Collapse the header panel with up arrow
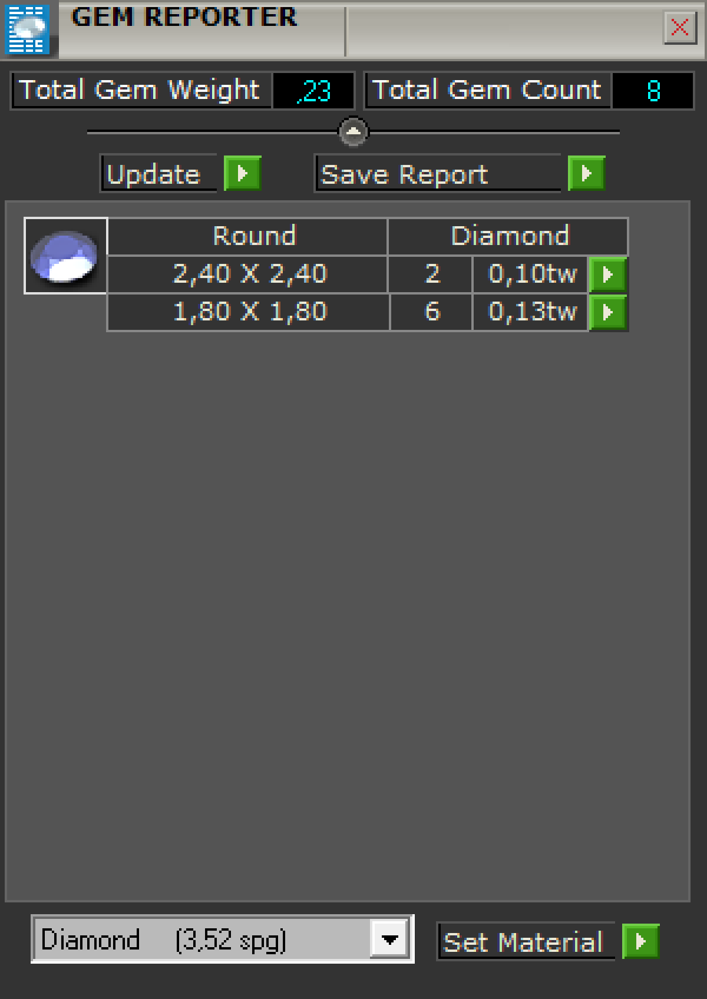Screen dimensions: 707x999 coord(353,131)
